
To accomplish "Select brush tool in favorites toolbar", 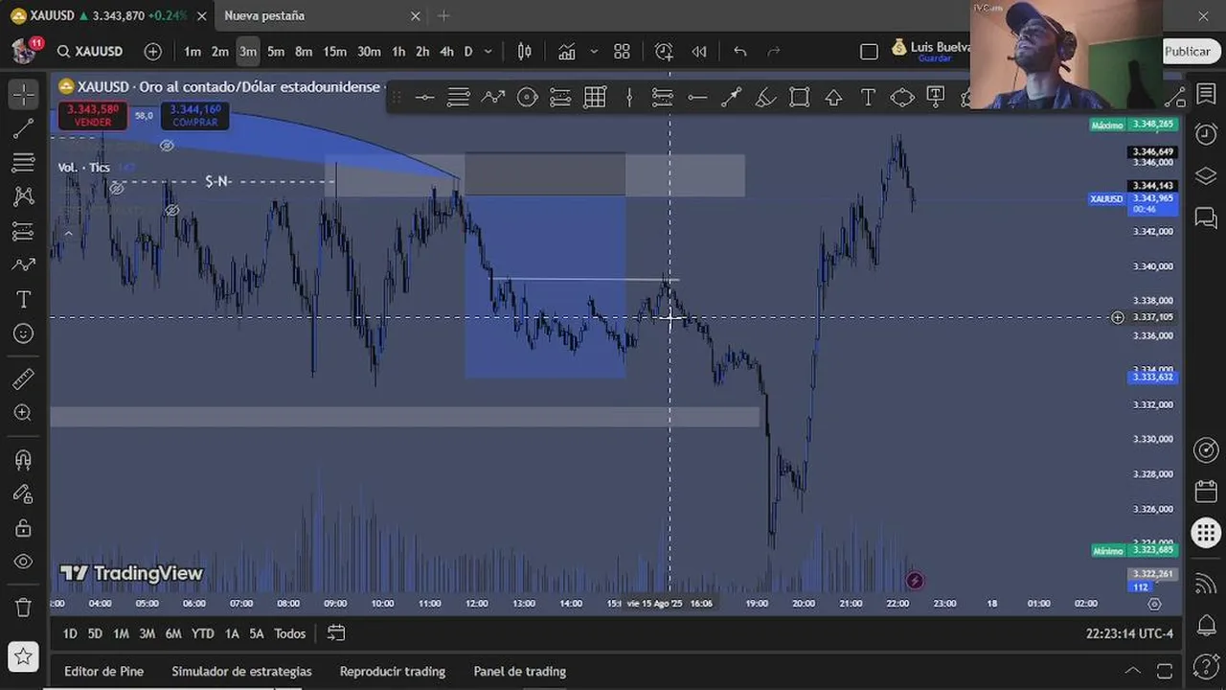I will pos(765,97).
